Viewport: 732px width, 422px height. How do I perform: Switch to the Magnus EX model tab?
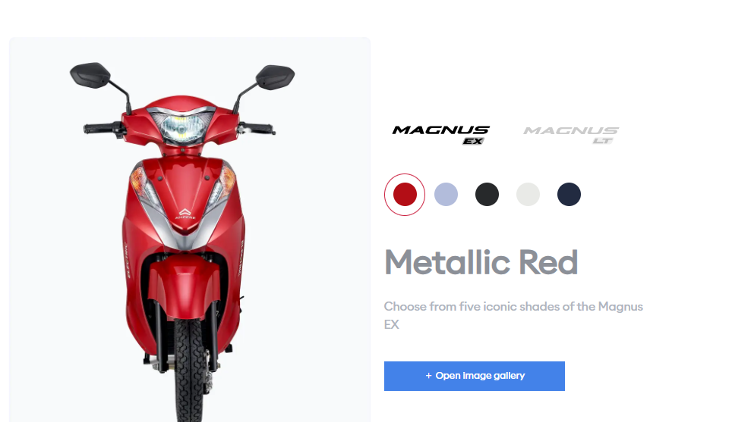click(x=441, y=135)
